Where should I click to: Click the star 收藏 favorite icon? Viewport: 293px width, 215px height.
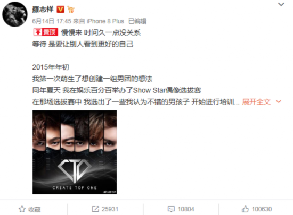coord(22,209)
